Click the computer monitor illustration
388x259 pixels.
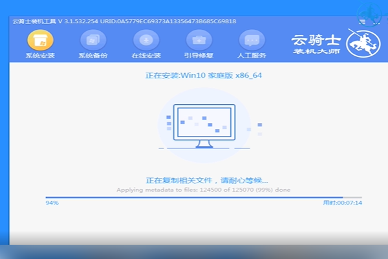pos(204,126)
